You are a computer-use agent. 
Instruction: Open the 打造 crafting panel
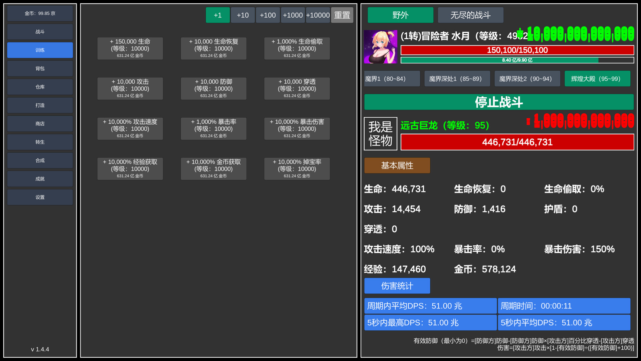40,105
